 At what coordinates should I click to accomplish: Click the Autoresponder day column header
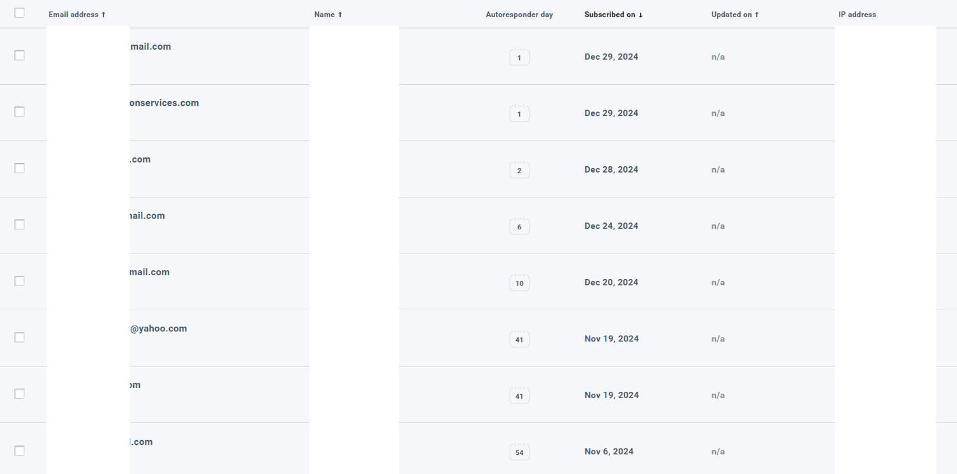click(x=519, y=14)
